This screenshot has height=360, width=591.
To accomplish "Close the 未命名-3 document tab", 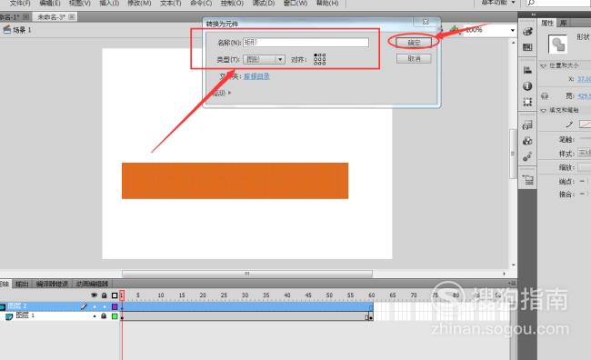I will (72, 17).
